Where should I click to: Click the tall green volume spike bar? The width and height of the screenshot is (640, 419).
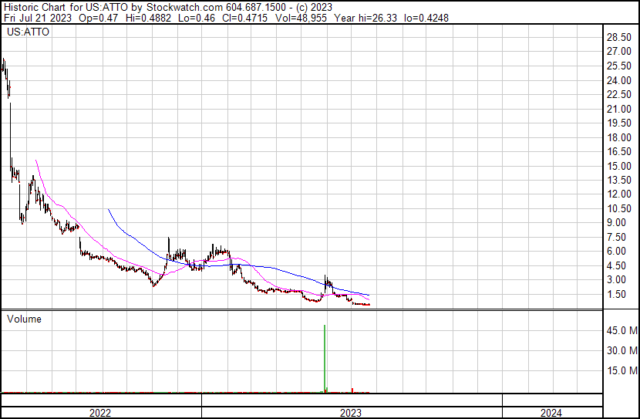(x=325, y=355)
